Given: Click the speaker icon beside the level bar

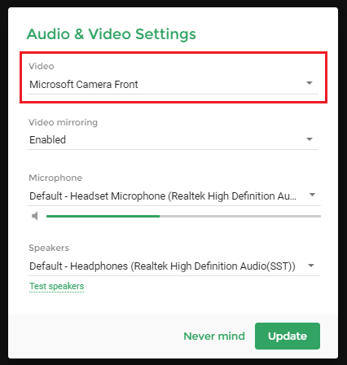Looking at the screenshot, I should click(35, 216).
